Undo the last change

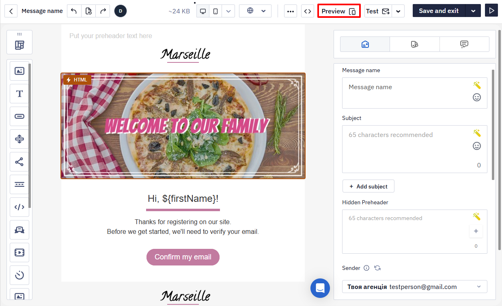74,11
